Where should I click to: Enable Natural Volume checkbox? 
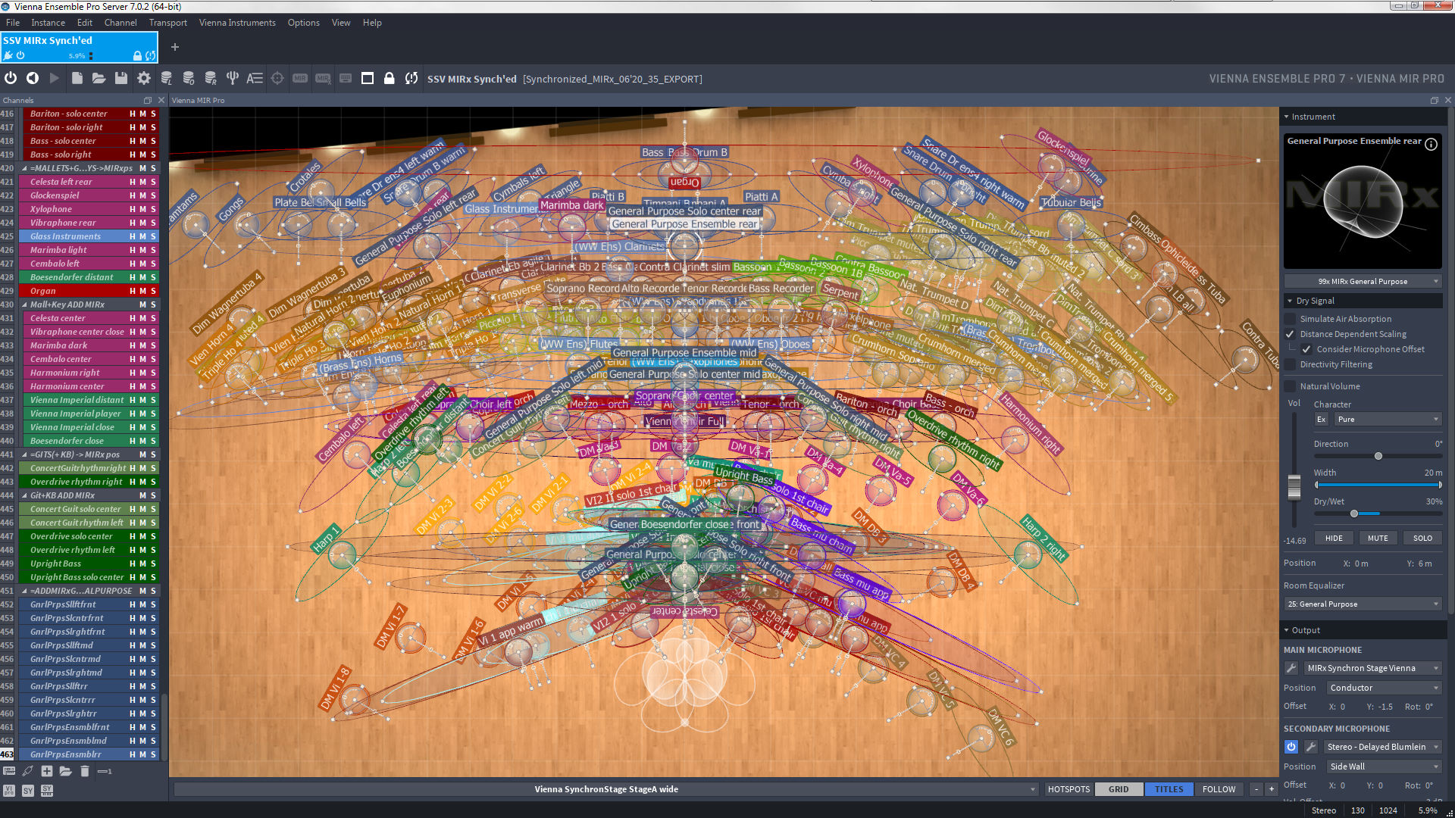point(1290,386)
